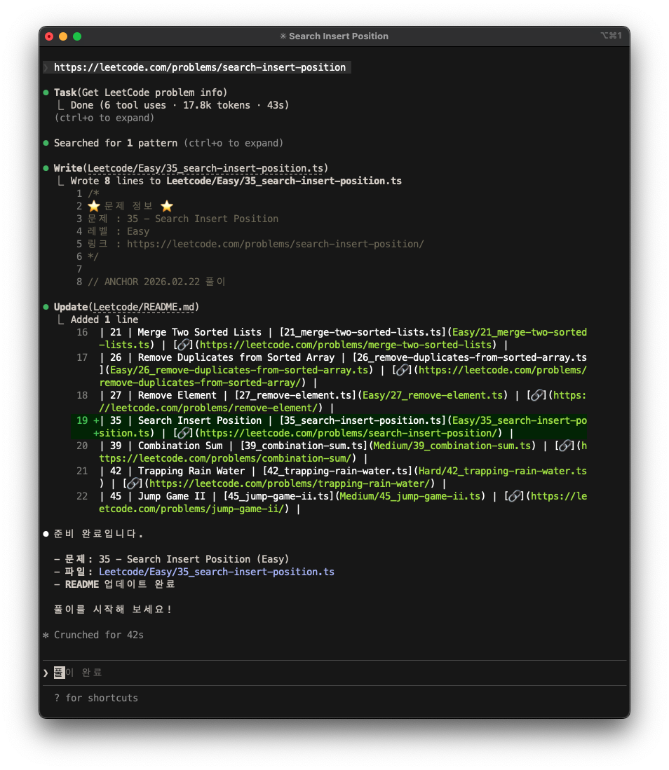Click the link emoji on the Search Insert Position row
The height and width of the screenshot is (770, 669).
182,433
